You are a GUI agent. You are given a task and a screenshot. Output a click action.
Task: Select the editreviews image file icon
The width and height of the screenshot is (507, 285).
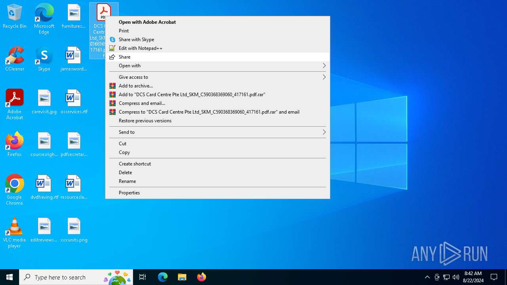44,230
